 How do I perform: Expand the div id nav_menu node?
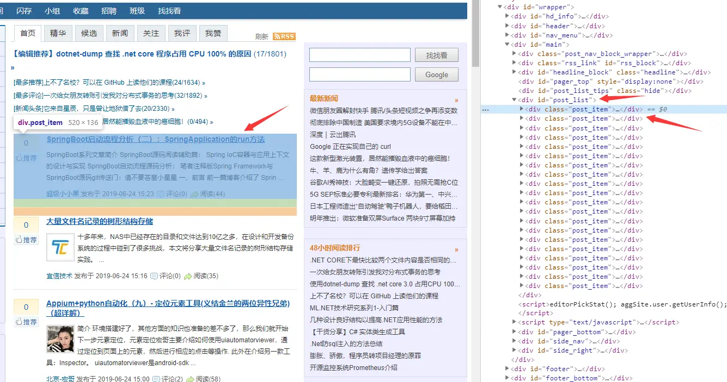pyautogui.click(x=507, y=35)
